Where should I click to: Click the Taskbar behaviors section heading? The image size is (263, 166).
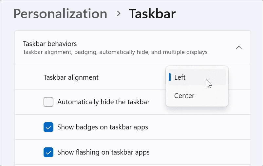50,43
